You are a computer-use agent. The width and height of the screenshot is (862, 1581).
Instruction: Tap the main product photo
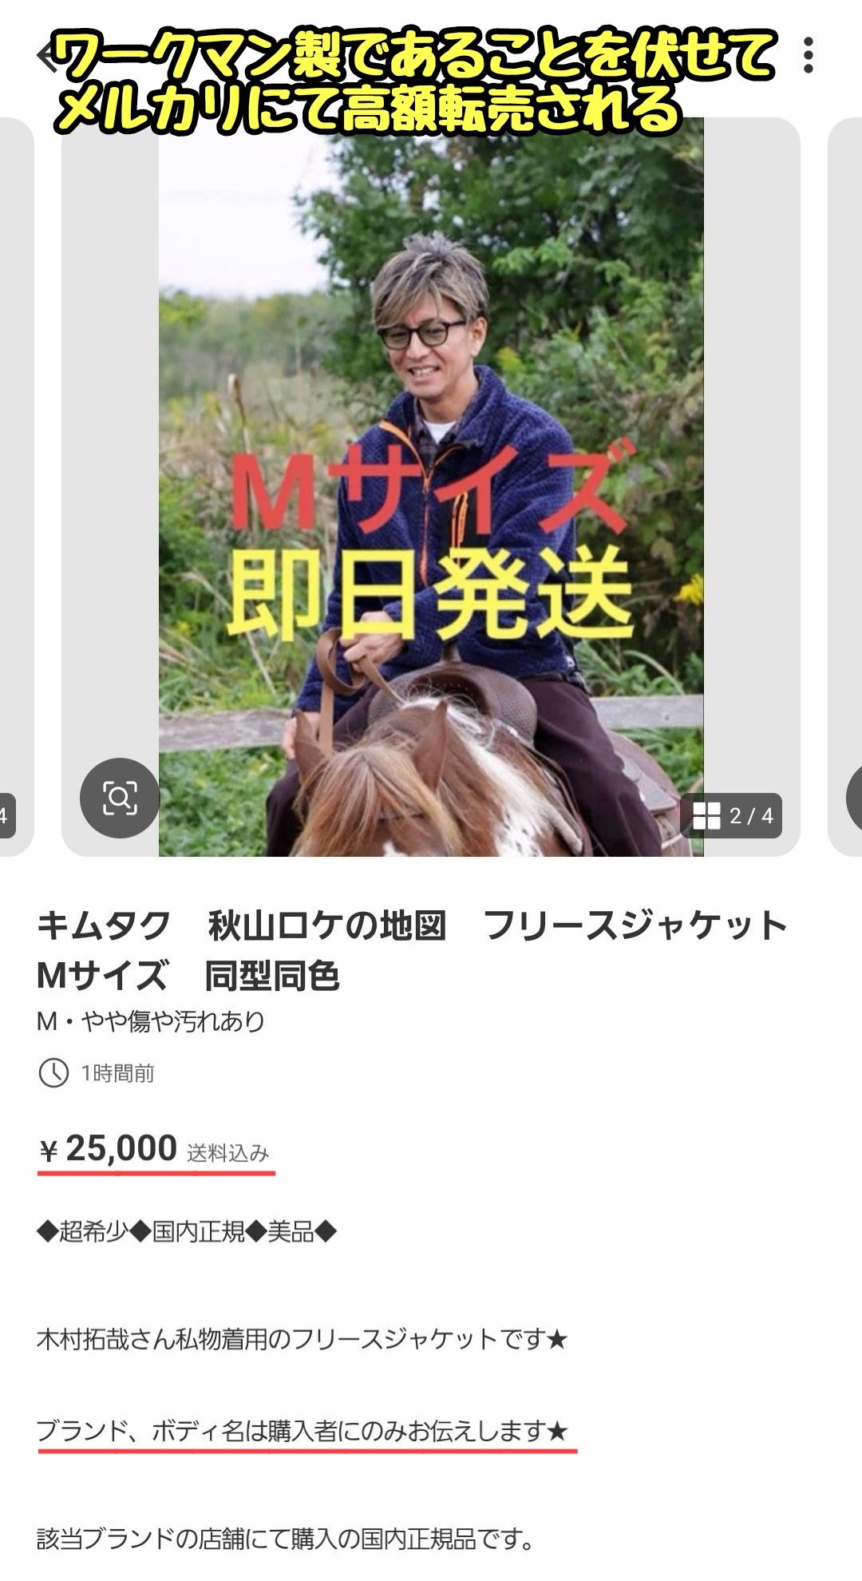(x=431, y=487)
